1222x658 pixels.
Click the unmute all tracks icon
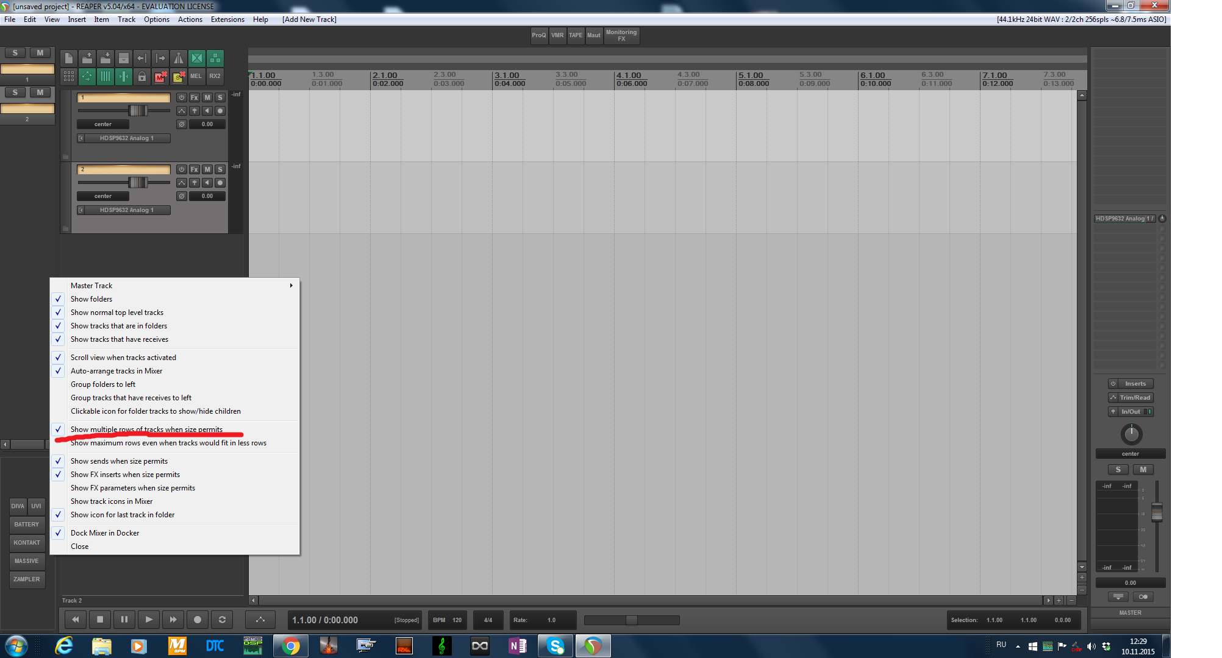coord(160,77)
